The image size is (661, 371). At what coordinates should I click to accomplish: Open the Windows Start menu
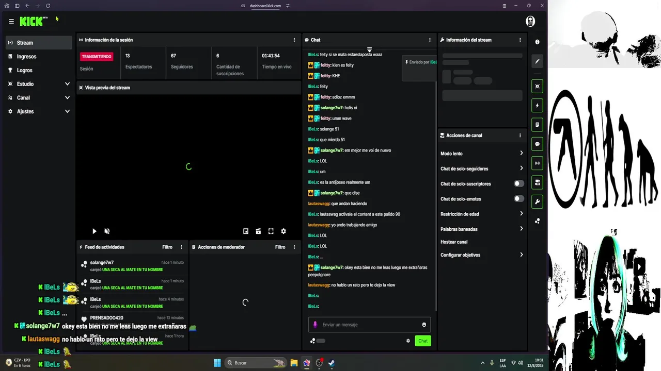[217, 363]
